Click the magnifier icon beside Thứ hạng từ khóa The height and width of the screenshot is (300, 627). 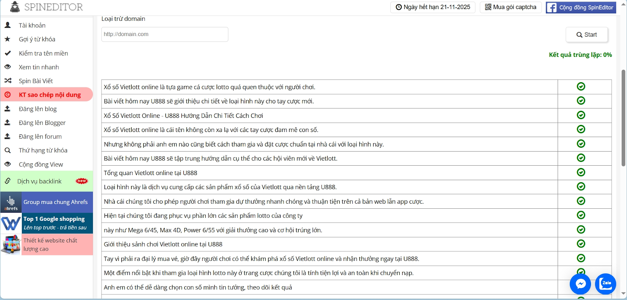7,150
